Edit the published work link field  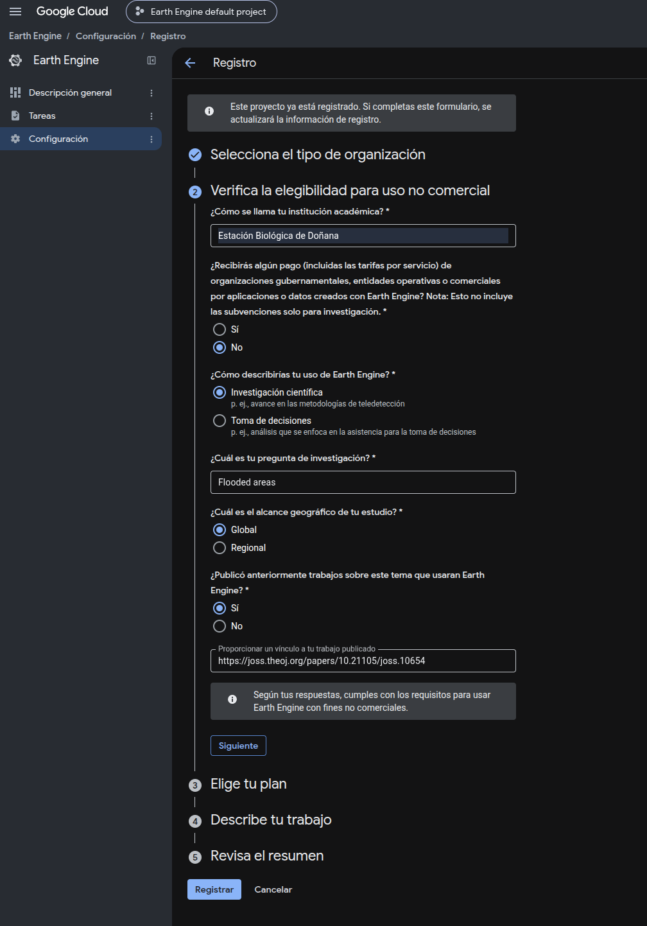(x=363, y=661)
